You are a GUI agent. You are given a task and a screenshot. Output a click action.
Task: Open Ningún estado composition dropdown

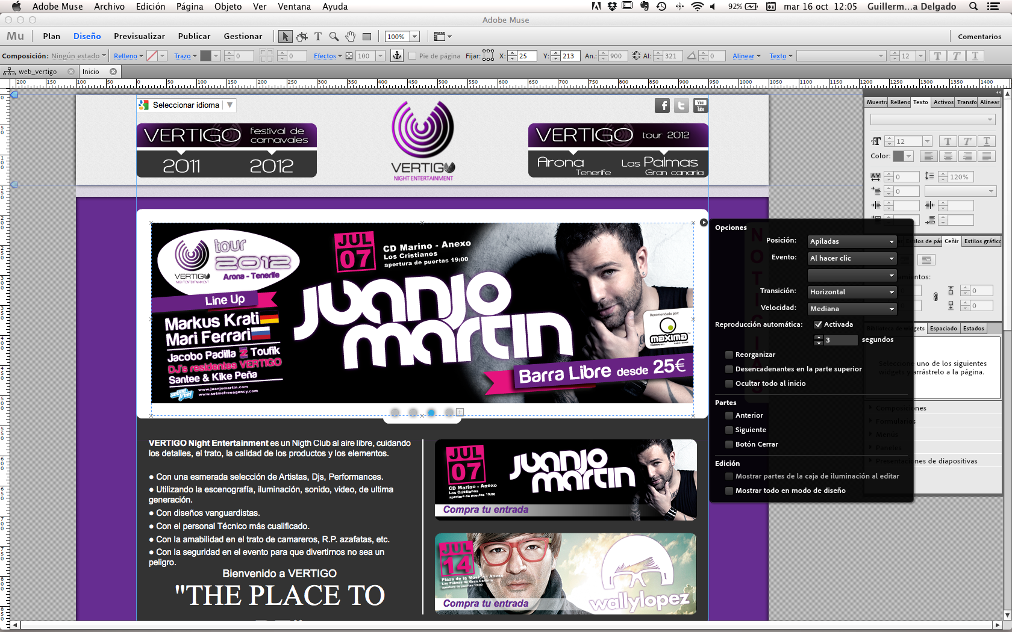tap(78, 56)
